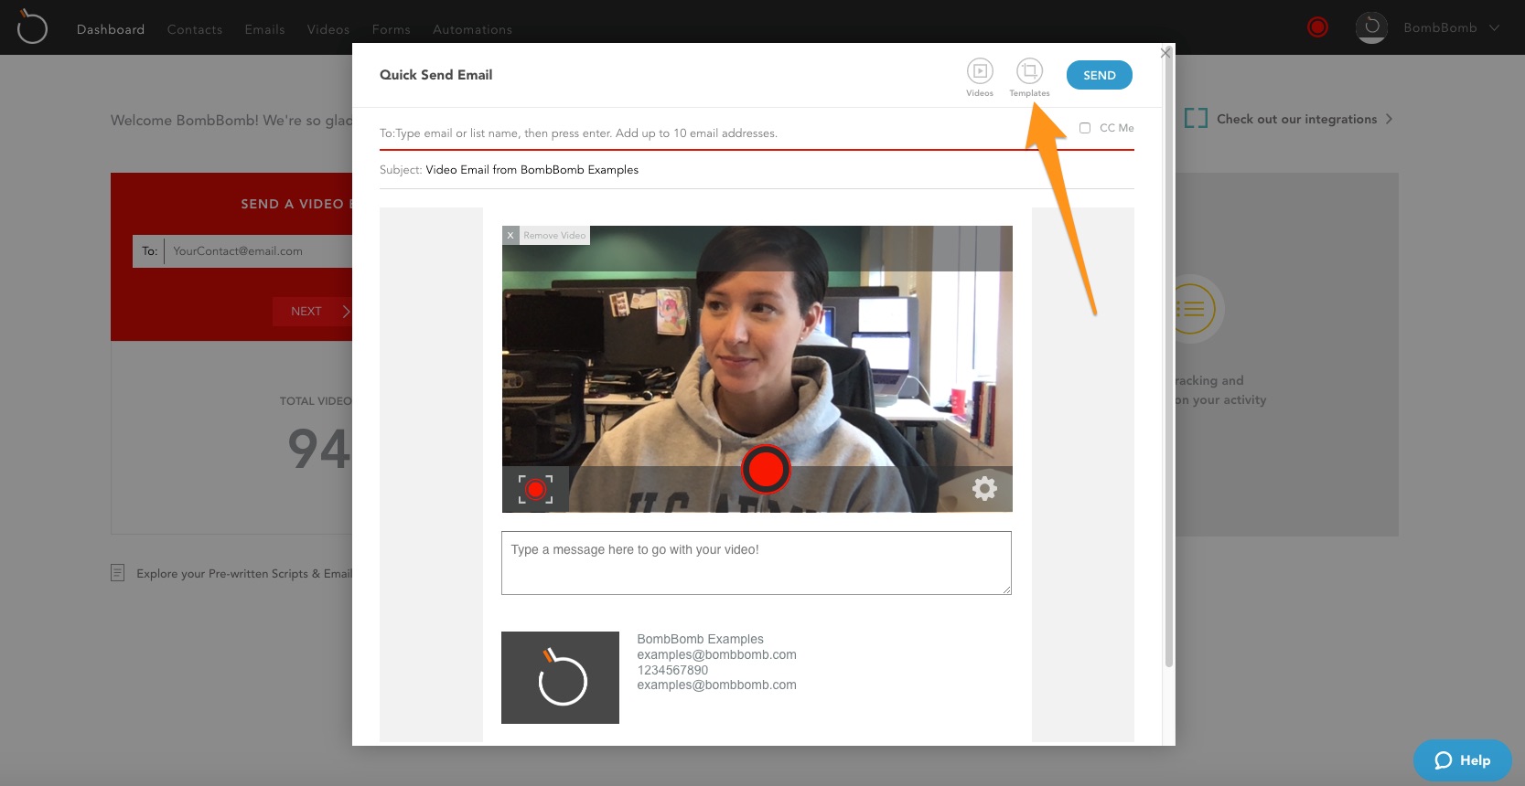Screen dimensions: 1525x786
Task: Click the BombBomb logo in top navigation
Action: (31, 27)
